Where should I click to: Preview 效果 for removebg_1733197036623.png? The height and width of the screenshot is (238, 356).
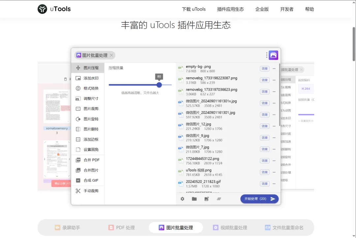[264, 92]
